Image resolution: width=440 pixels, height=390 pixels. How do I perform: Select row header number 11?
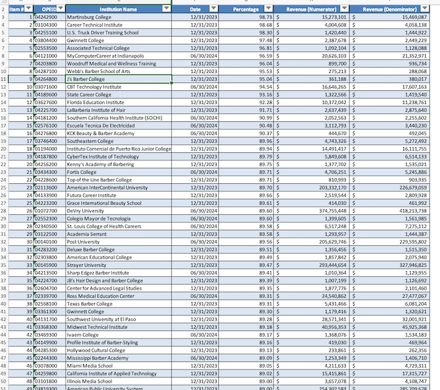[4, 79]
